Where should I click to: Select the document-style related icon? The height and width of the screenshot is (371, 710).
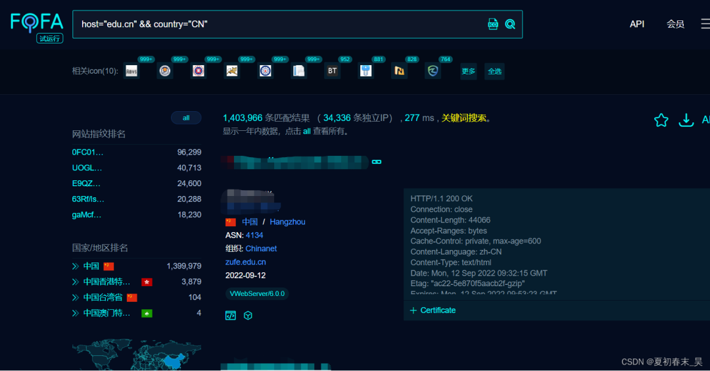pyautogui.click(x=299, y=70)
